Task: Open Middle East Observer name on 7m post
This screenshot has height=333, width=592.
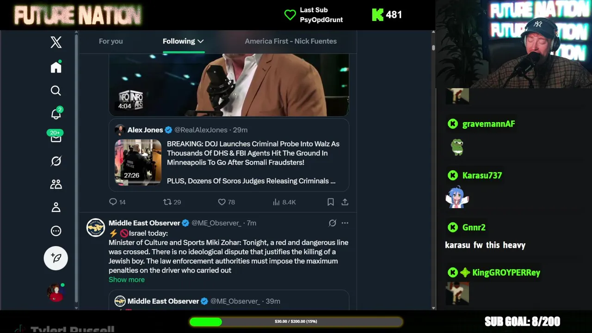Action: click(144, 223)
